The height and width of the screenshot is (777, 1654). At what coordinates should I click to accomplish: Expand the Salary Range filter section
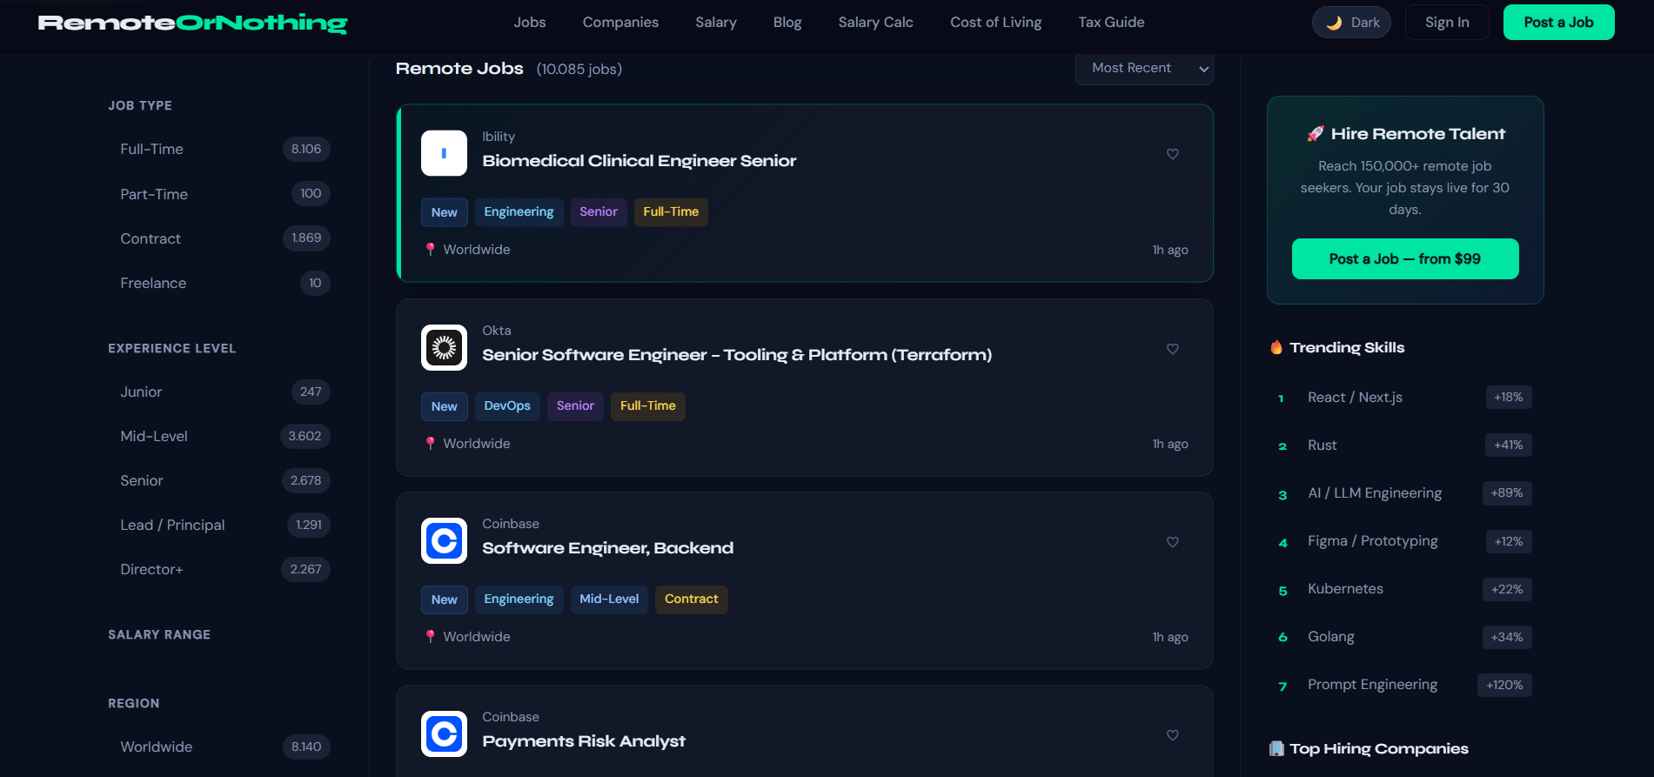(x=159, y=634)
